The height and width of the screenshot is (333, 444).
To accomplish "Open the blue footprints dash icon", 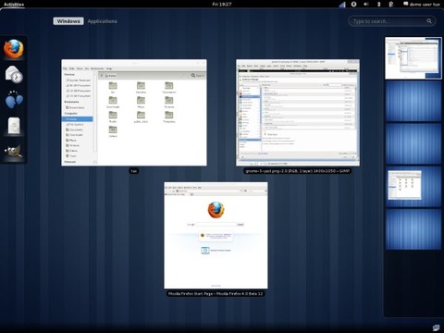I will click(x=14, y=100).
